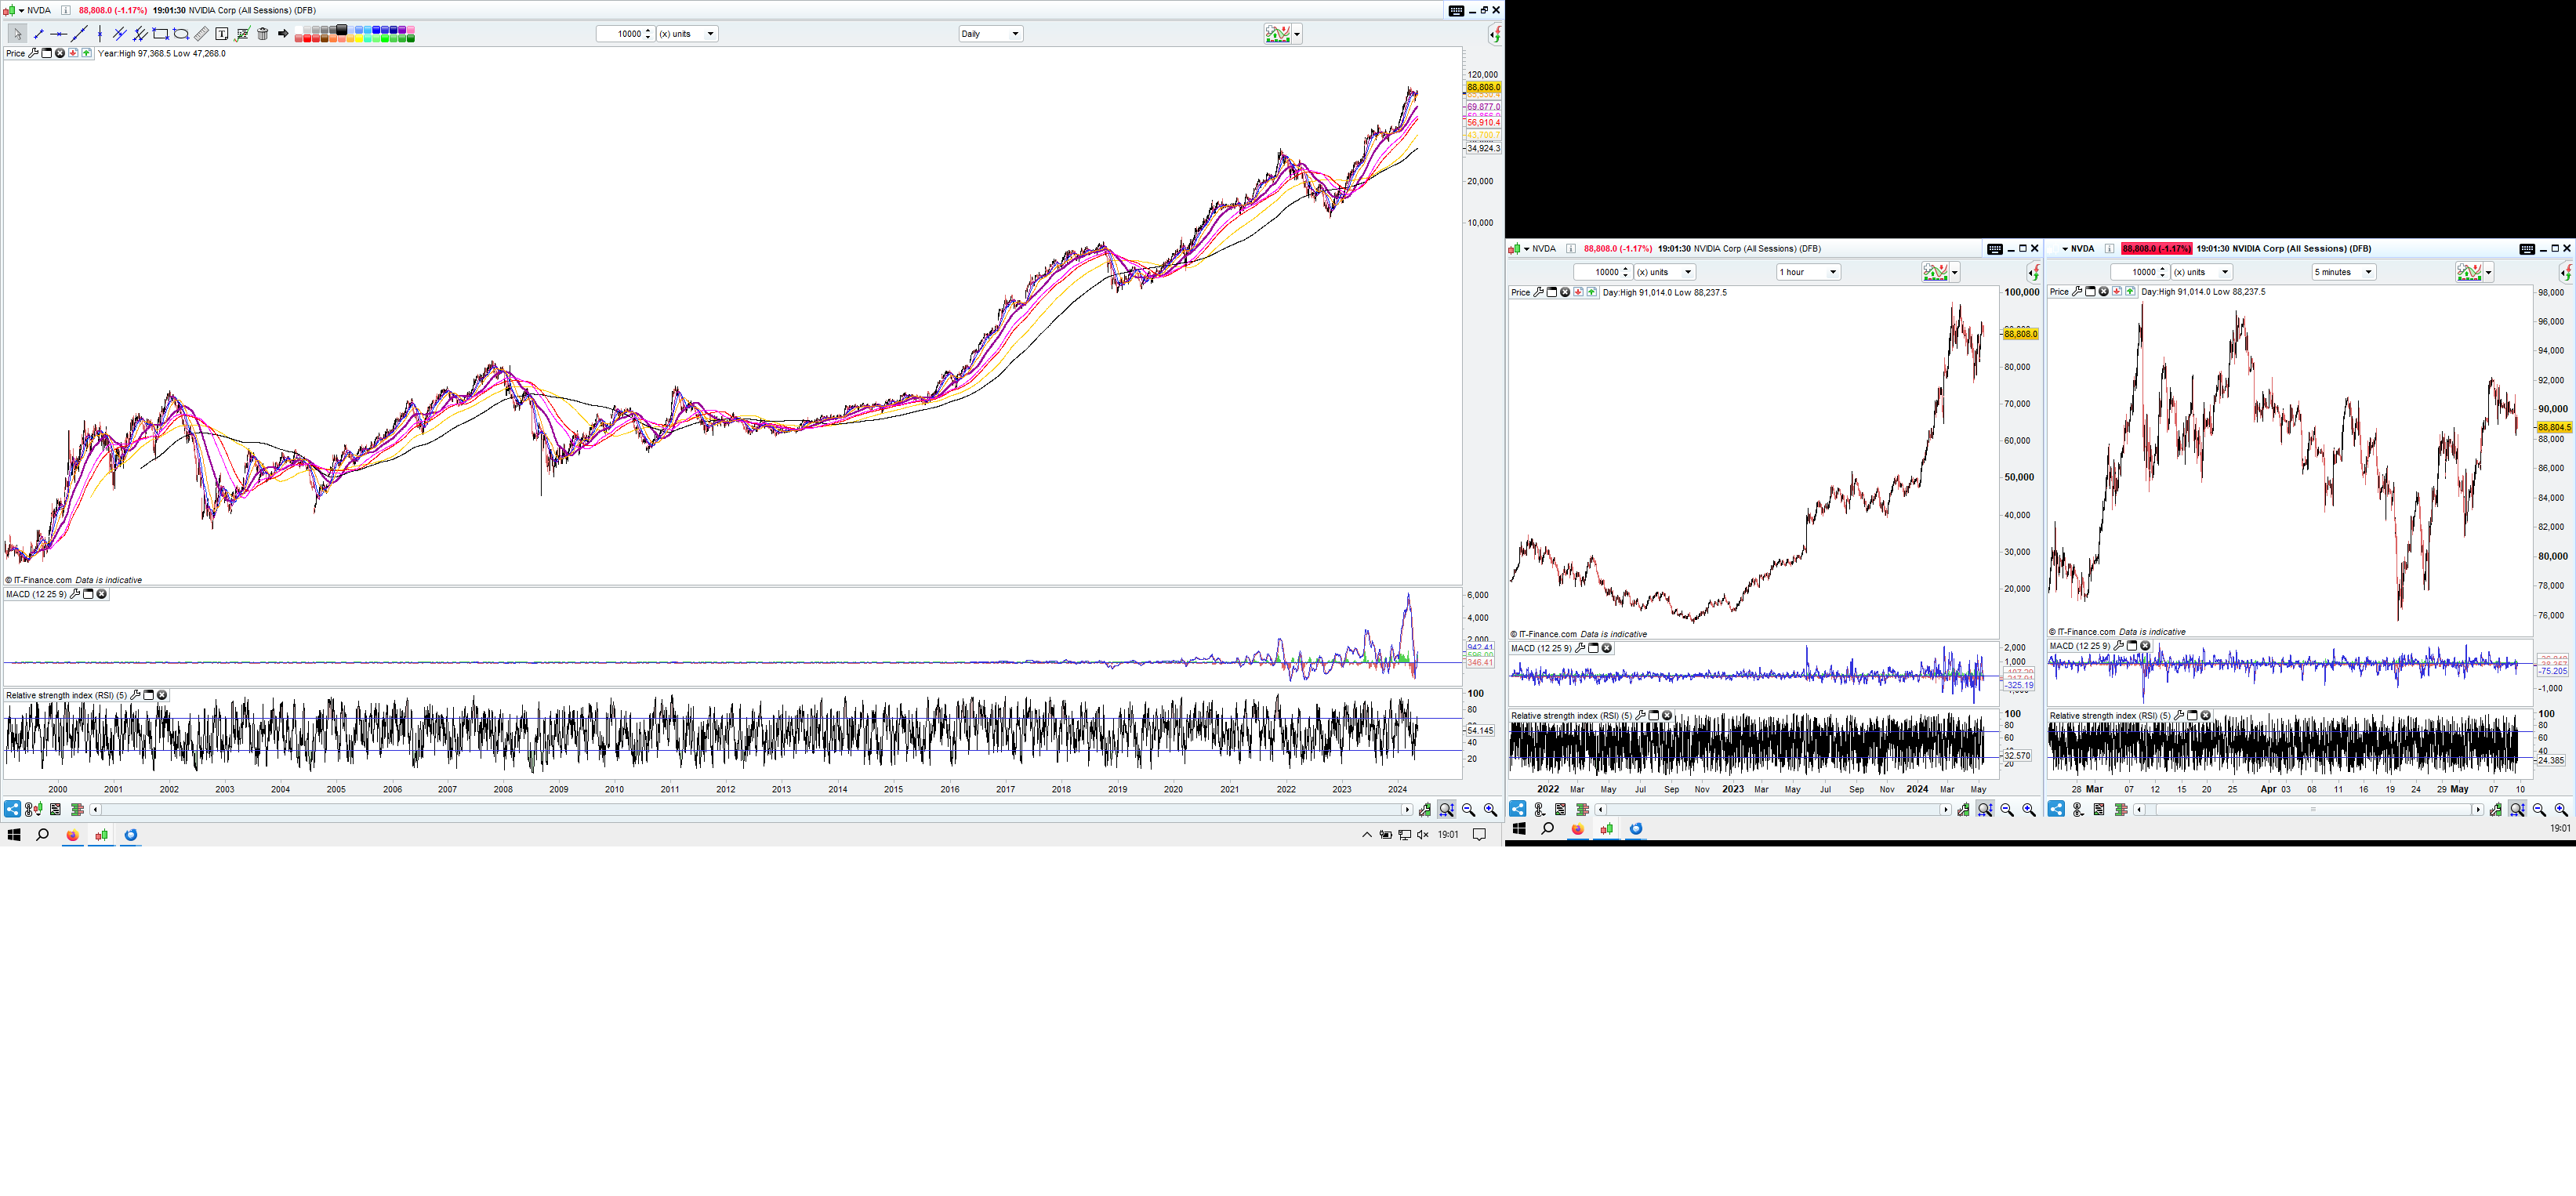Toggle auto-zoom on the daily chart
The width and height of the screenshot is (2576, 1196).
pyautogui.click(x=1446, y=810)
